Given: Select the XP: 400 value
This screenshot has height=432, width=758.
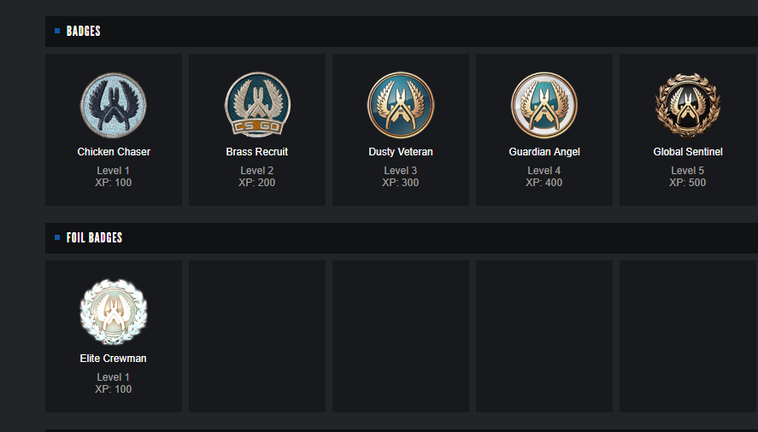Looking at the screenshot, I should pos(544,183).
